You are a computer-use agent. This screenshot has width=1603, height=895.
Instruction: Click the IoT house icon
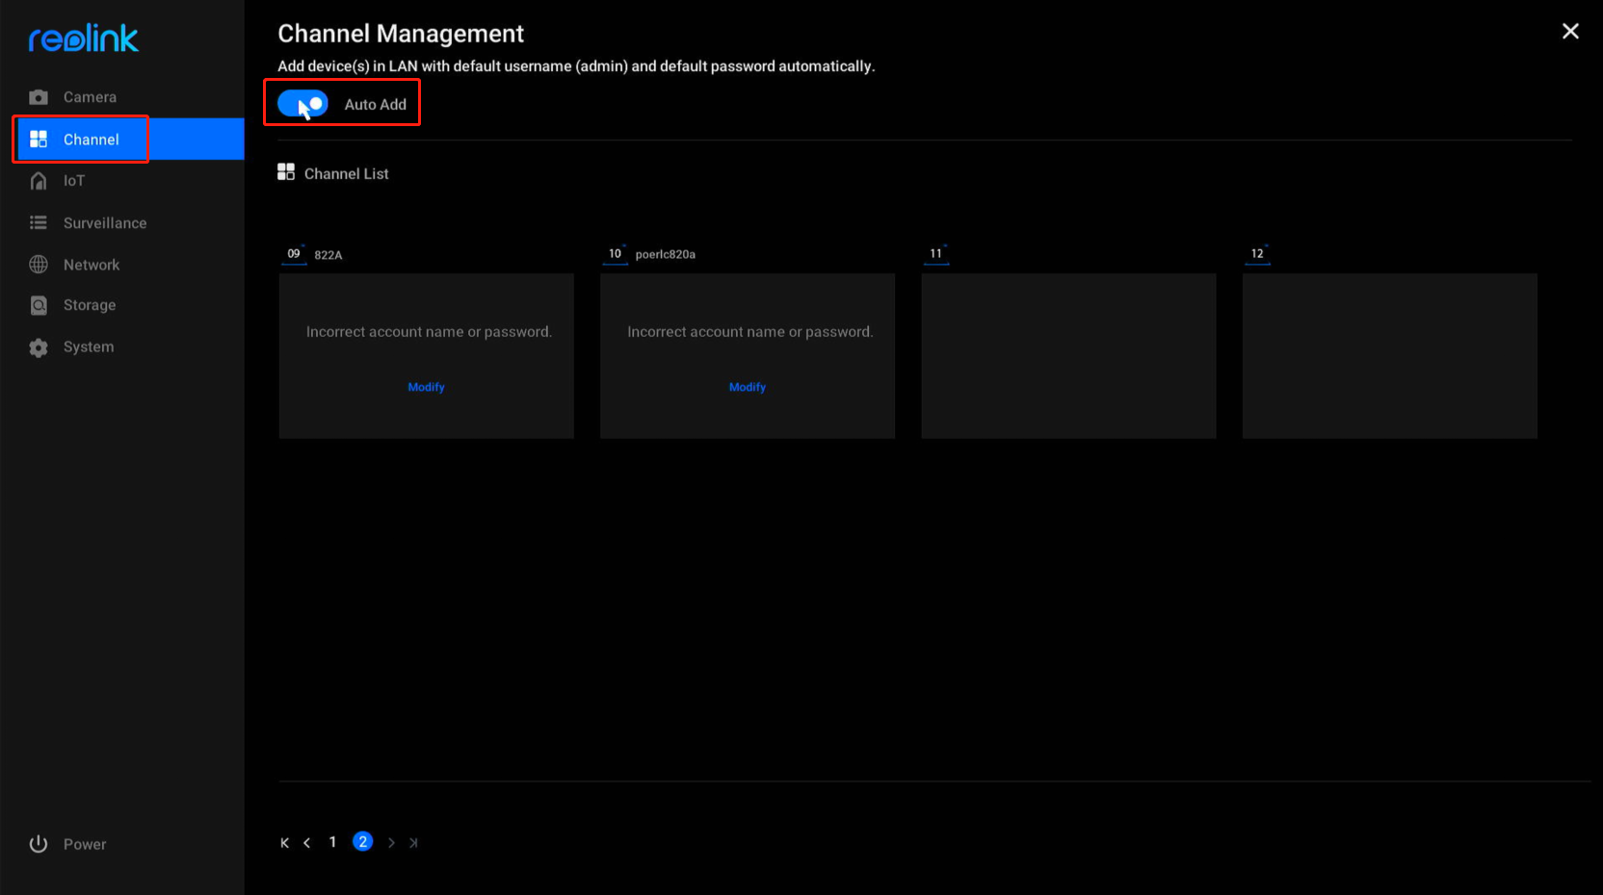pyautogui.click(x=39, y=181)
